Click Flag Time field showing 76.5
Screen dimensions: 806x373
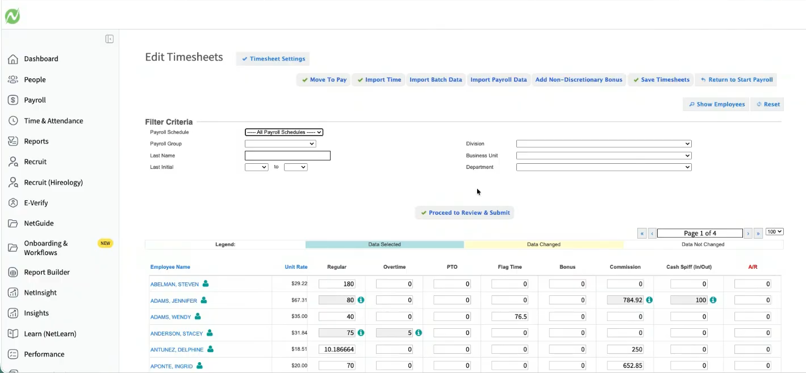coord(510,317)
